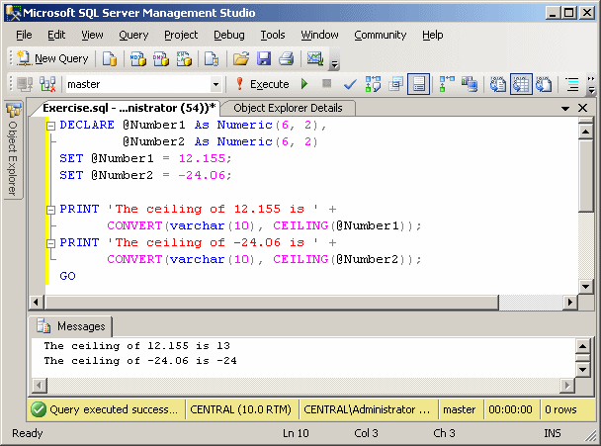Open Analysis Services MDX Query
The height and width of the screenshot is (446, 601).
pos(138,58)
